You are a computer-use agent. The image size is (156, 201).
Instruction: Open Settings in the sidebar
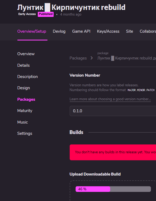point(25,133)
